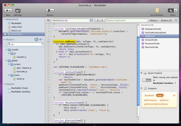Jump to focusLostCode in Navigator
The image size is (181, 126).
pyautogui.click(x=152, y=44)
